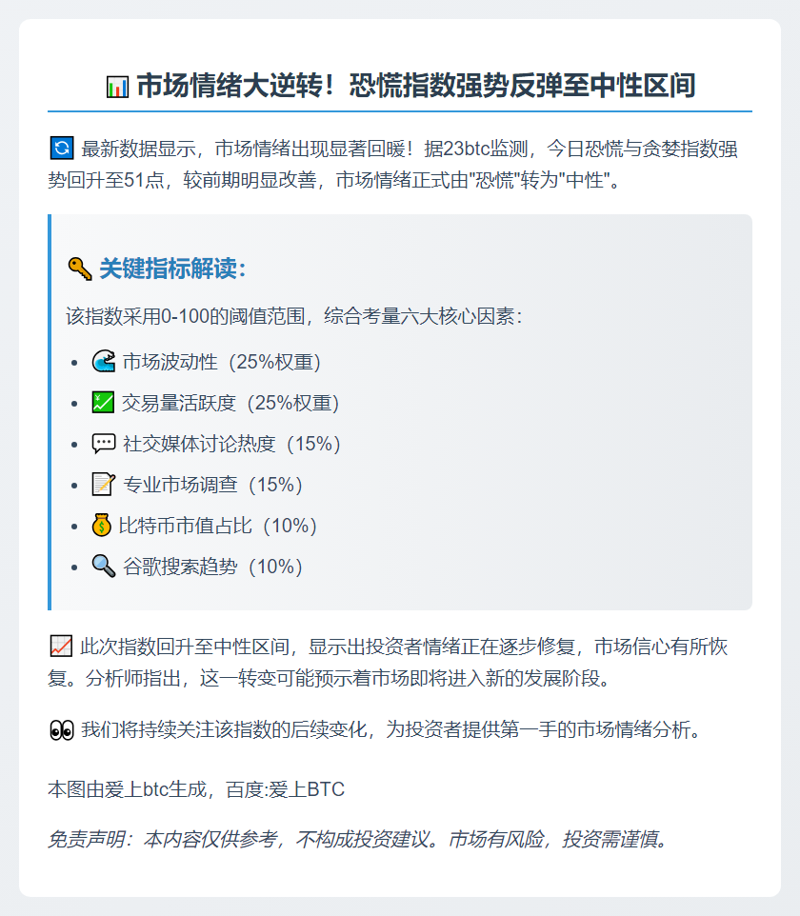This screenshot has height=916, width=800.
Task: Click the rising chart emoji before 此次指数回升
Action: tap(61, 647)
